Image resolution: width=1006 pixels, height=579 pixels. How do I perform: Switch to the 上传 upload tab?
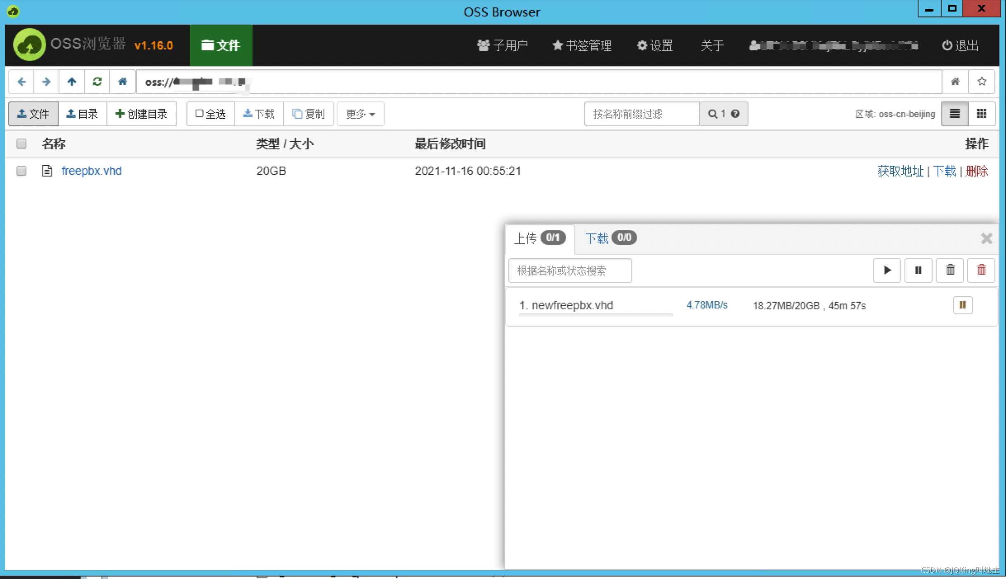click(540, 238)
